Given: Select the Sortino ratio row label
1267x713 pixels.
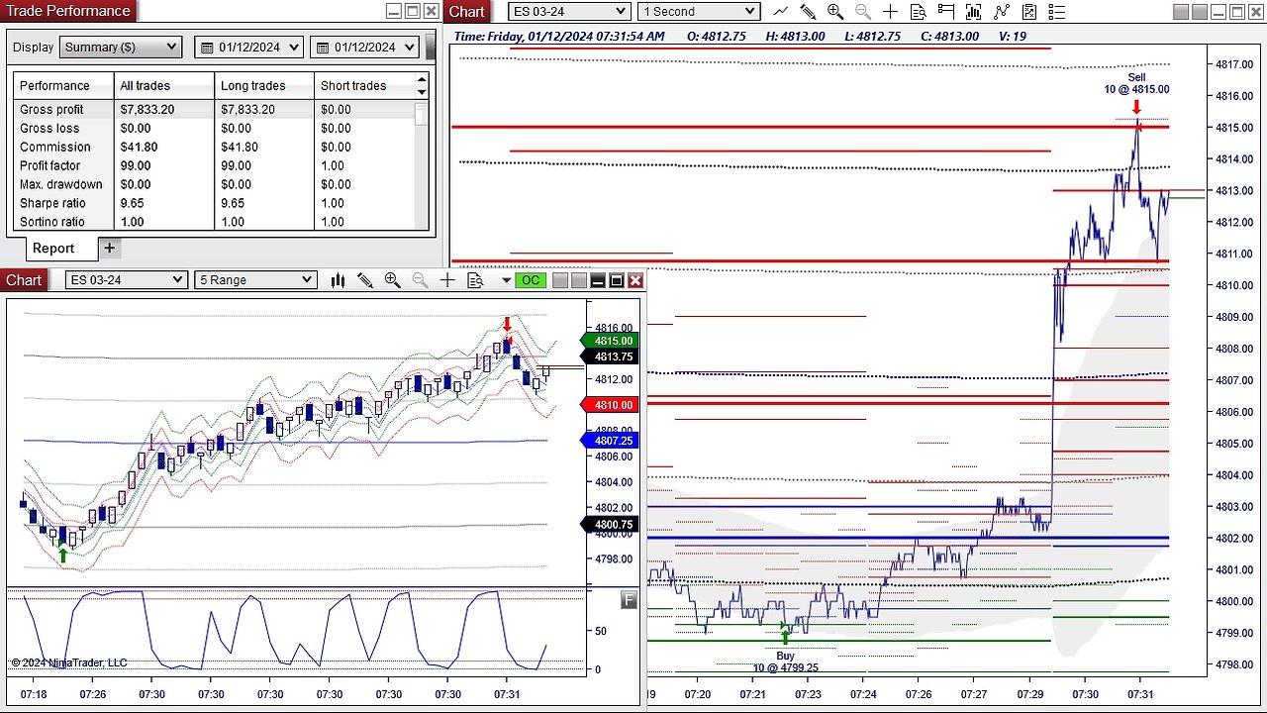Looking at the screenshot, I should (x=51, y=222).
